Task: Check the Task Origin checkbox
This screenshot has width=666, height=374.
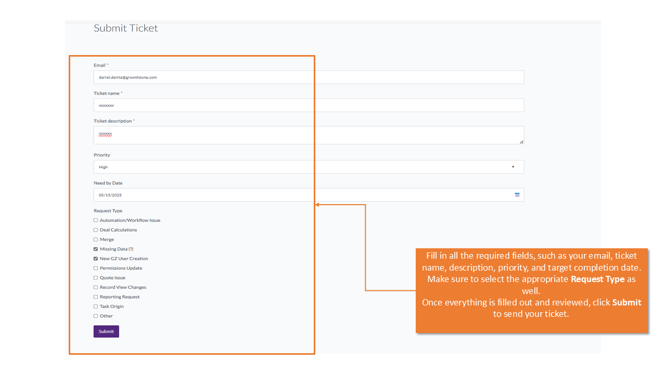Action: tap(96, 306)
